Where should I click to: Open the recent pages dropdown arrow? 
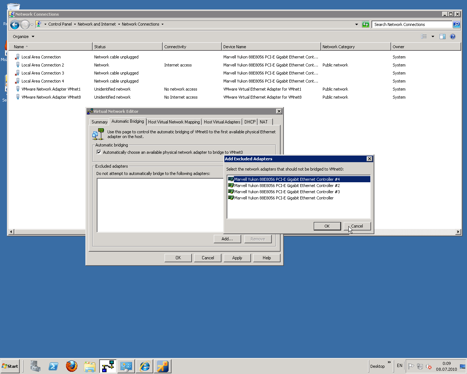32,24
